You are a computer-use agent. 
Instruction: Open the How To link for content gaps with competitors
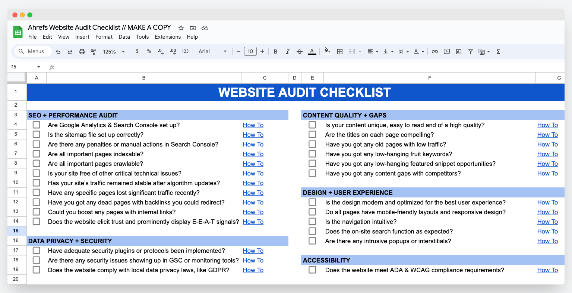point(547,173)
